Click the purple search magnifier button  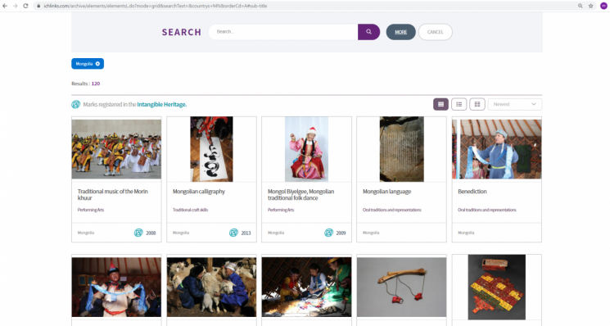[368, 32]
